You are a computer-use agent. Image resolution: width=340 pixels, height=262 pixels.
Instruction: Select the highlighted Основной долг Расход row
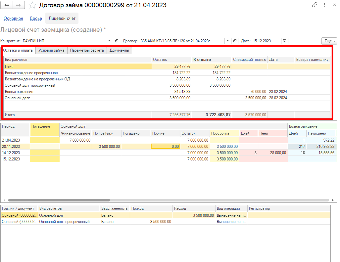click(166, 215)
